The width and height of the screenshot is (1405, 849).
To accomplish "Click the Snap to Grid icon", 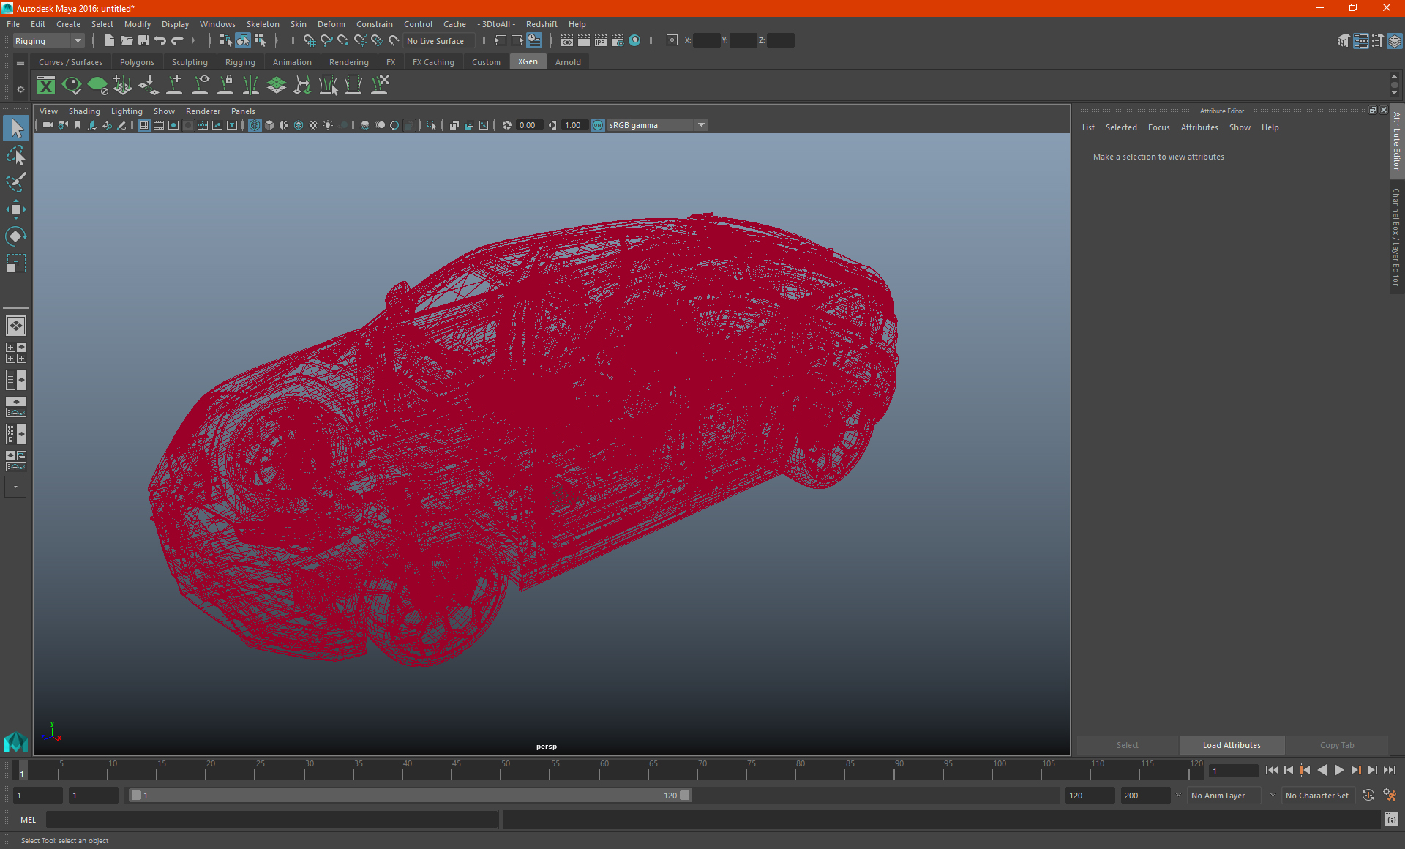I will click(x=307, y=40).
